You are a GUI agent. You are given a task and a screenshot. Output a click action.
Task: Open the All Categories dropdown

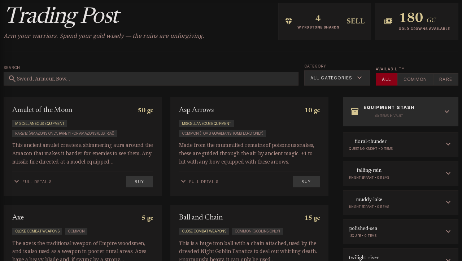[x=337, y=78]
